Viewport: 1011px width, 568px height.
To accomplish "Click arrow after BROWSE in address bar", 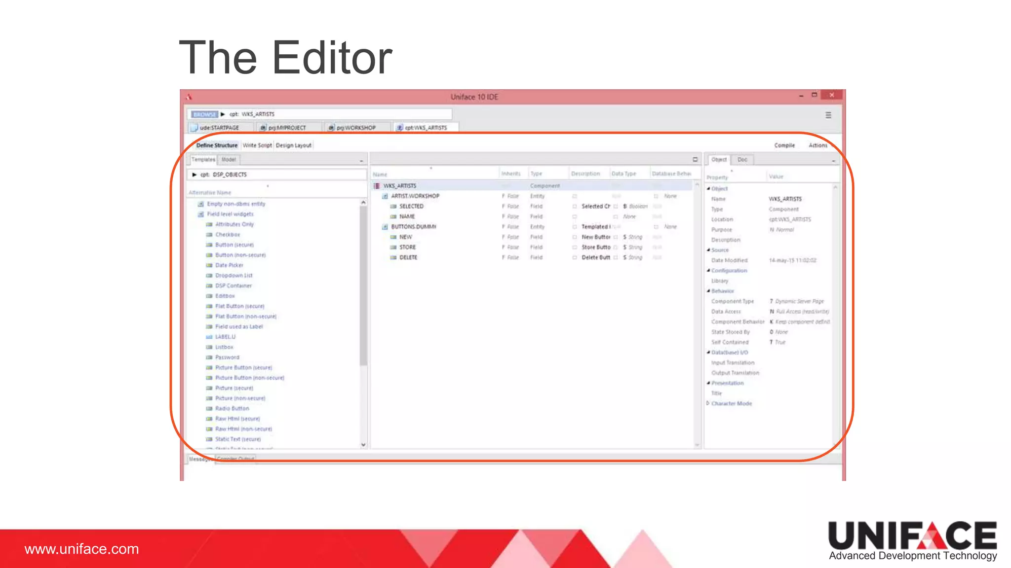I will point(223,114).
